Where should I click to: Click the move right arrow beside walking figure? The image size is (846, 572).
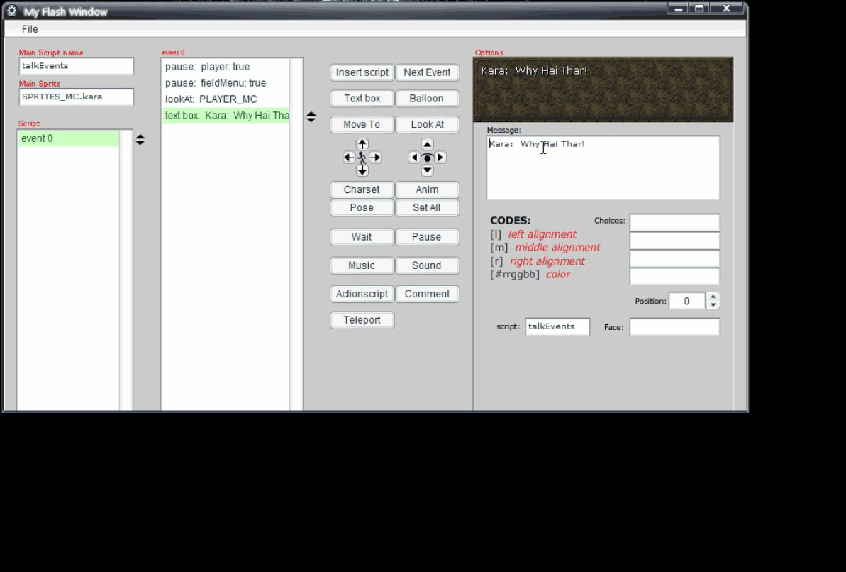point(376,158)
